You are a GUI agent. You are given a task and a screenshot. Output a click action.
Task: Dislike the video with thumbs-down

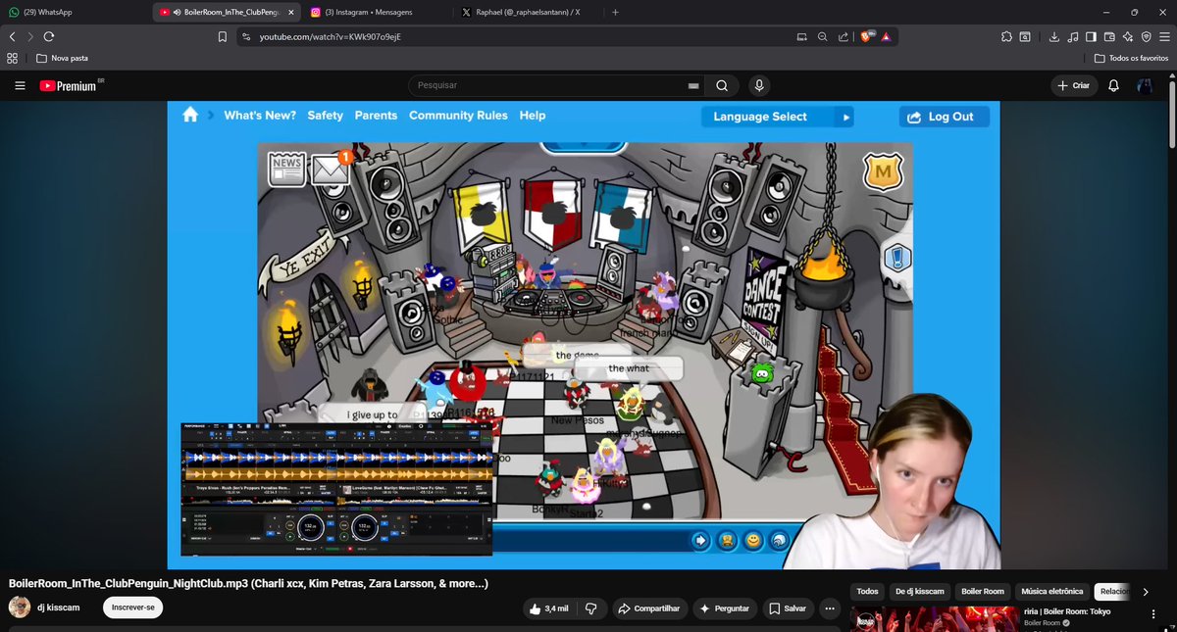[x=591, y=608]
